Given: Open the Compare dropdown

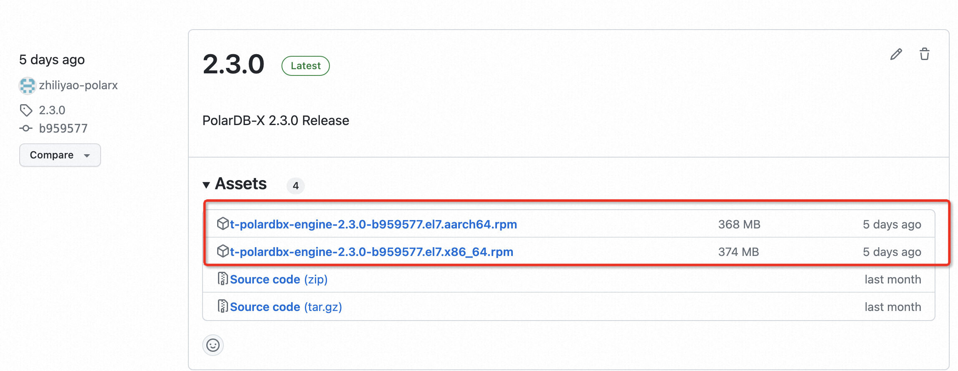Looking at the screenshot, I should [x=60, y=155].
